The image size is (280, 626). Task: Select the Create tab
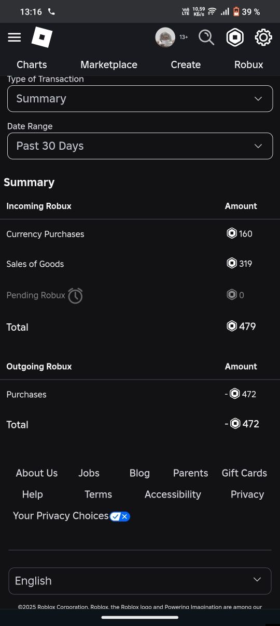186,64
